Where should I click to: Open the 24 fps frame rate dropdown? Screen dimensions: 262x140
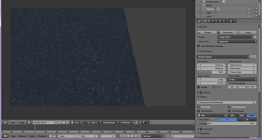pyautogui.click(x=242, y=80)
